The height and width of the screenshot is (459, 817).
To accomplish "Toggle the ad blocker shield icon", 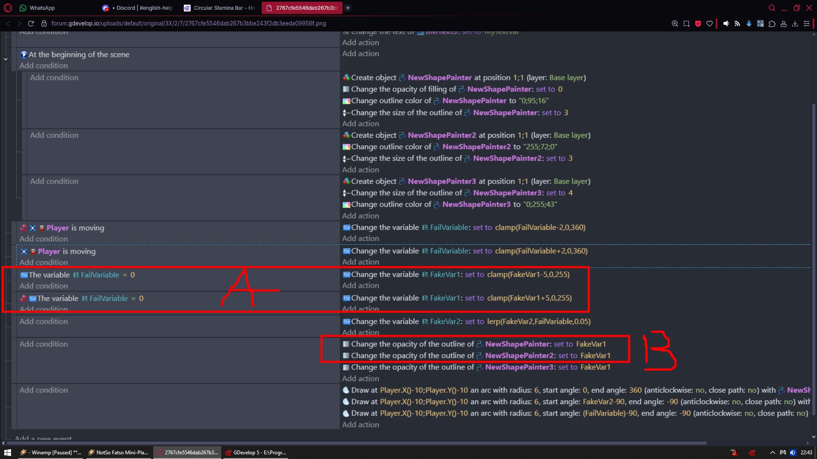I will point(698,24).
